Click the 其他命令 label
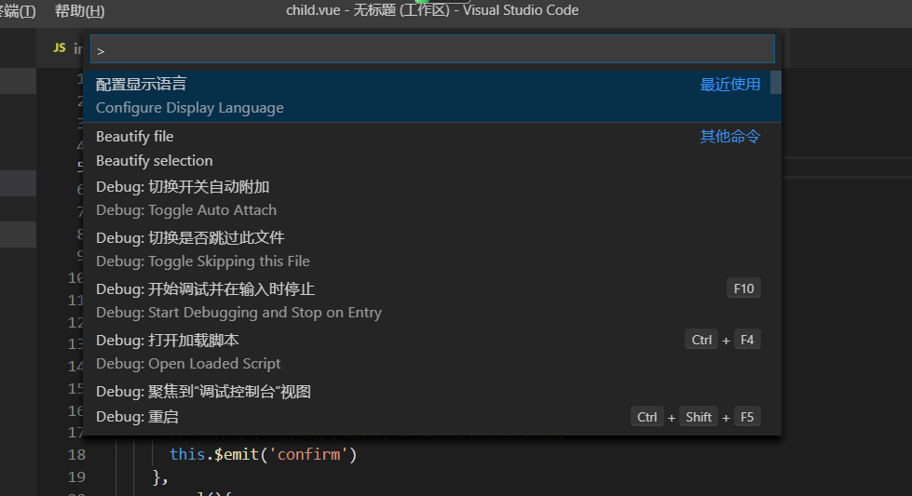The image size is (912, 496). [730, 137]
